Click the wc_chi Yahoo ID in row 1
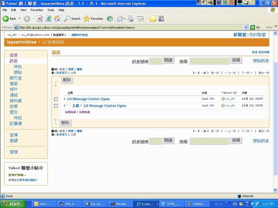The width and height of the screenshot is (278, 208). [x=230, y=99]
